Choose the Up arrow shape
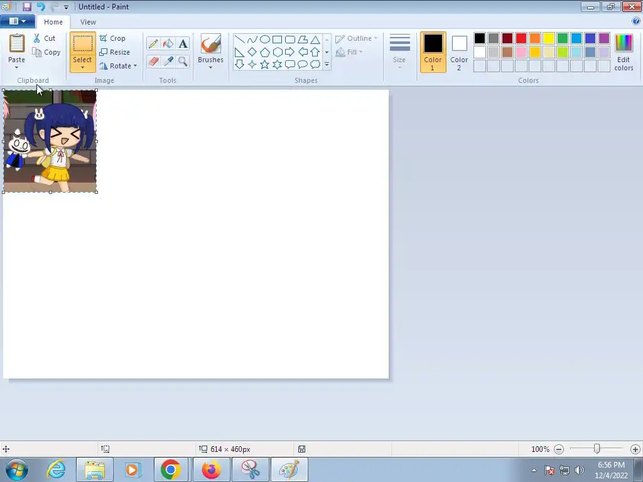The image size is (643, 482). point(315,52)
